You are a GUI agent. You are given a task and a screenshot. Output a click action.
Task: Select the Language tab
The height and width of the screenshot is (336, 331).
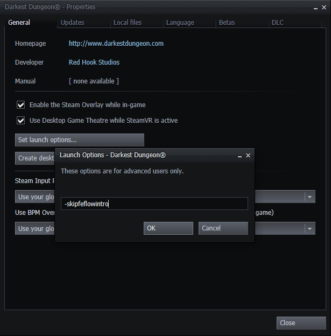(x=180, y=23)
